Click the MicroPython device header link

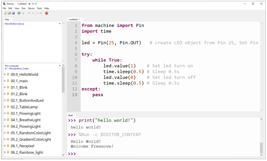point(14,24)
